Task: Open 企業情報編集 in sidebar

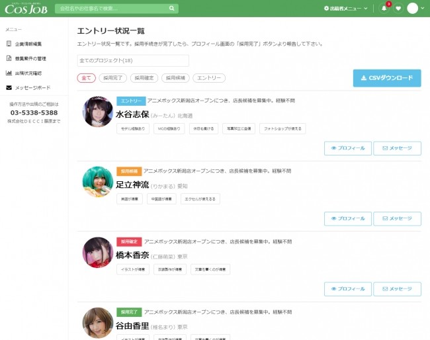Action: tap(29, 44)
